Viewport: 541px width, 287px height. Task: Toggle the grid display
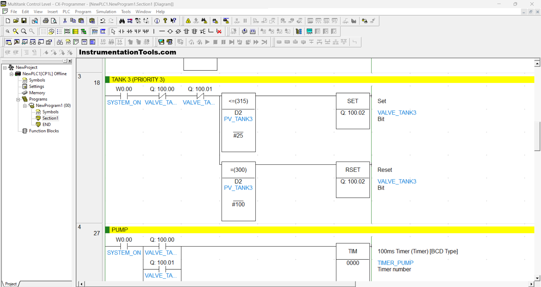43,31
